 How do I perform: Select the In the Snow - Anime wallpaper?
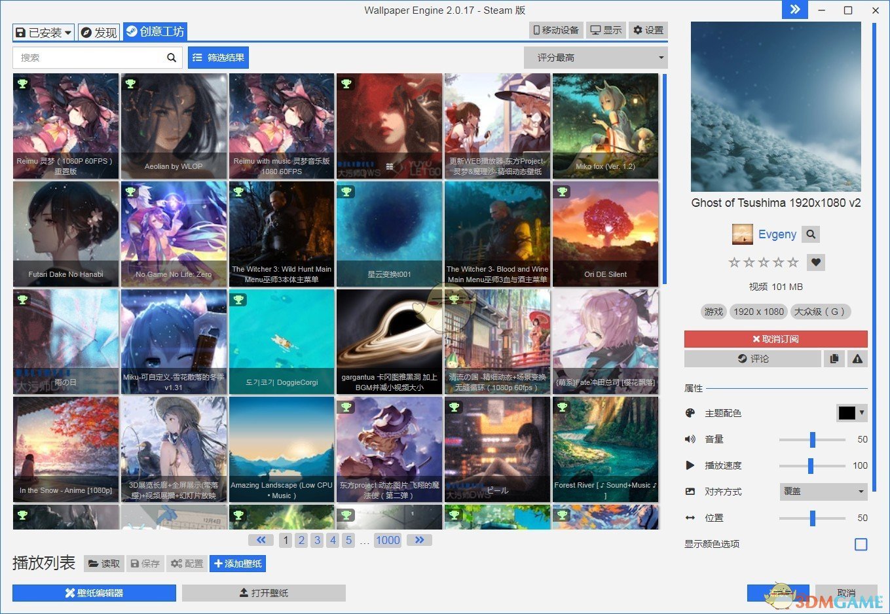[65, 450]
